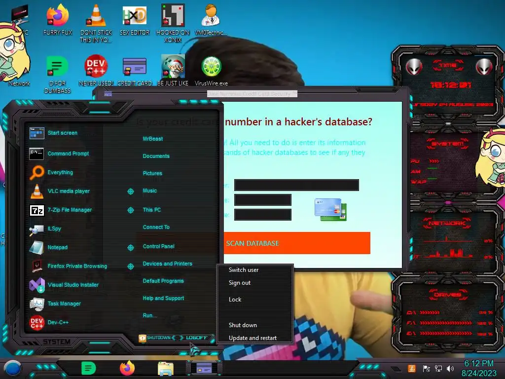Open File Explorer from the taskbar
Image resolution: width=505 pixels, height=379 pixels.
(x=166, y=369)
